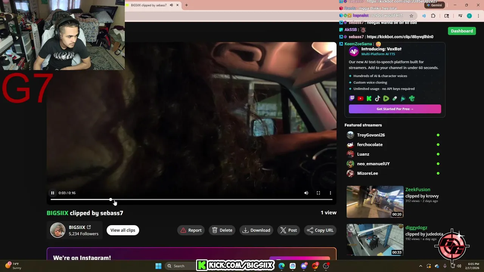Open video player more options menu
484x272 pixels.
click(330, 193)
